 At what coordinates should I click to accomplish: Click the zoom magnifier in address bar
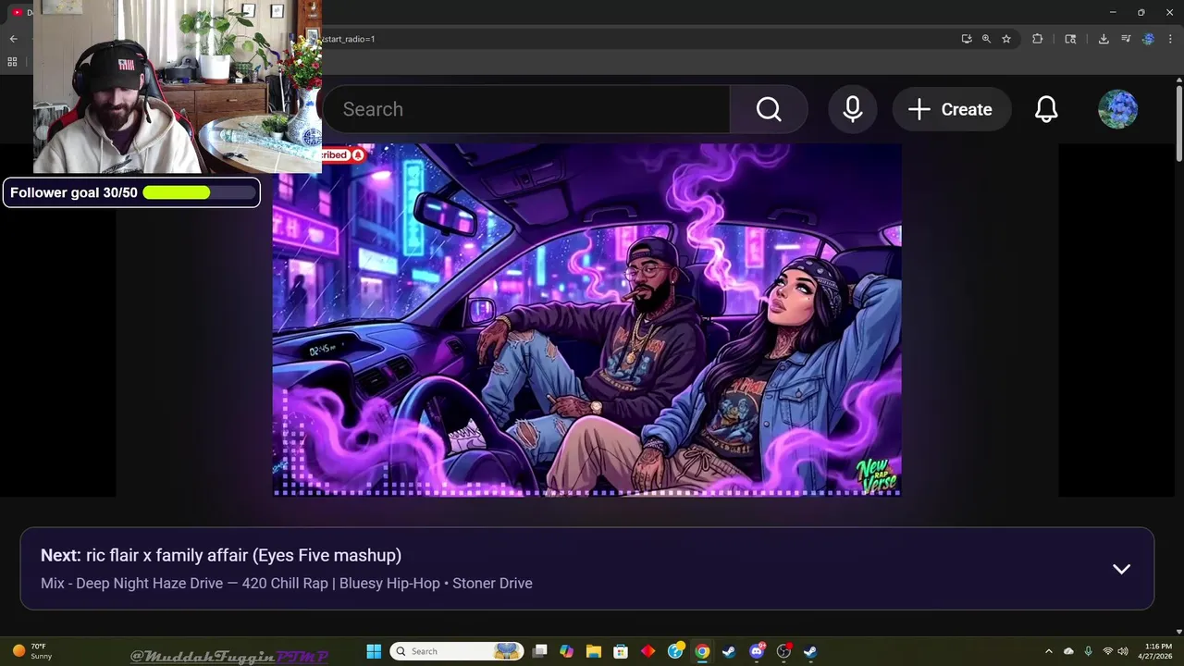pyautogui.click(x=986, y=39)
